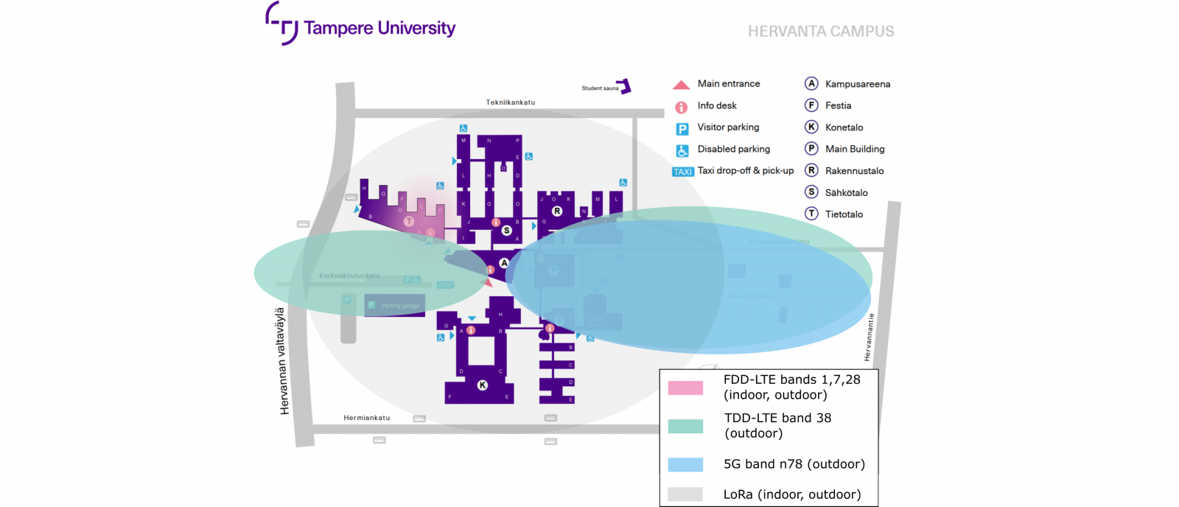Select the green TDD-LTE band 38 swatch
Image resolution: width=1179 pixels, height=507 pixels.
(x=685, y=426)
